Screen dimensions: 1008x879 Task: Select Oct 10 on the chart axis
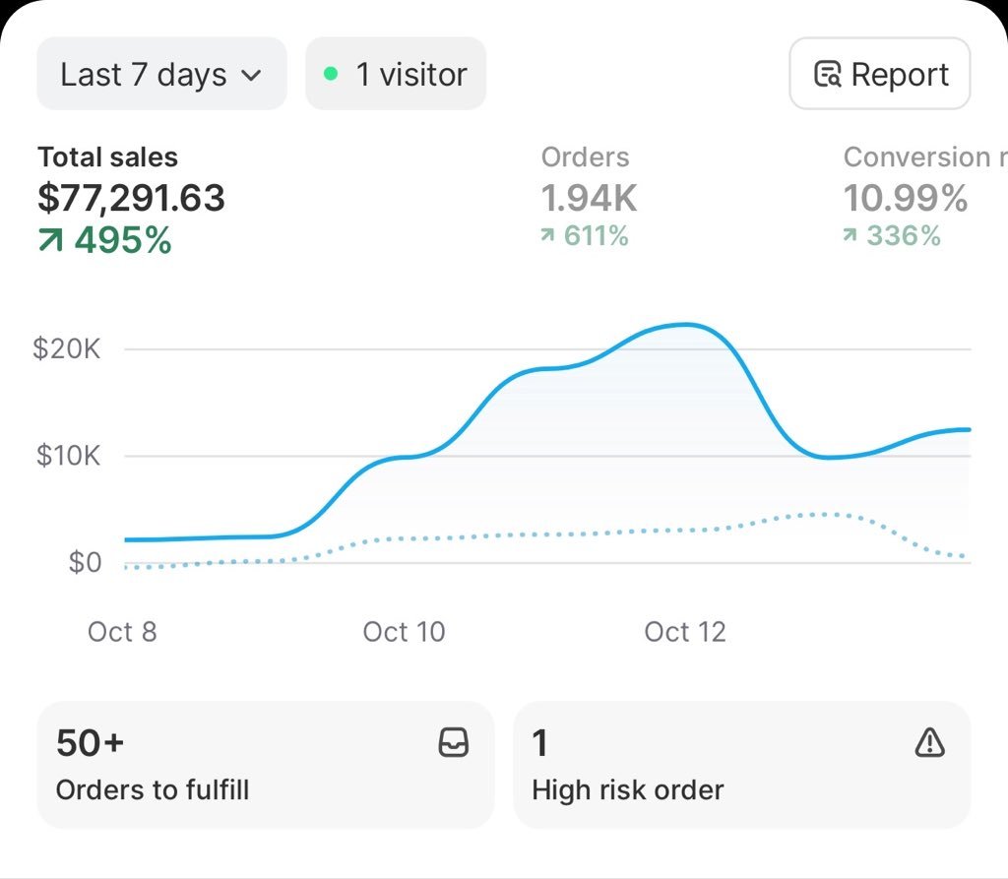pos(404,631)
